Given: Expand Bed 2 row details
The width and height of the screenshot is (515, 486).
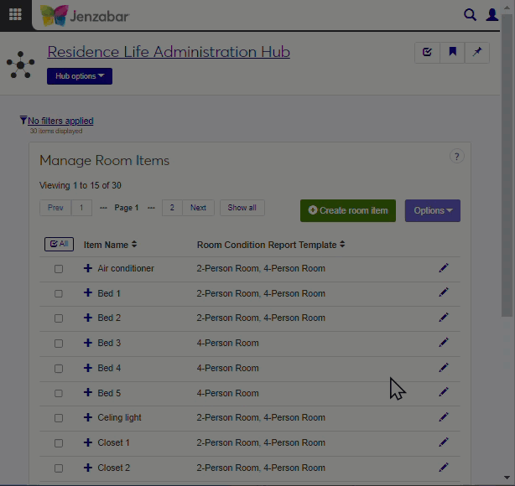Looking at the screenshot, I should 88,318.
